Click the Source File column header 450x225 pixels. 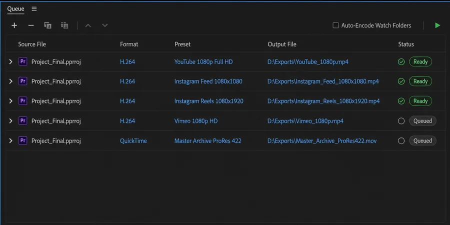click(x=32, y=44)
